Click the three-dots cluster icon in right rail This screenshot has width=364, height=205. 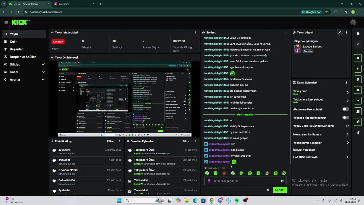358,132
